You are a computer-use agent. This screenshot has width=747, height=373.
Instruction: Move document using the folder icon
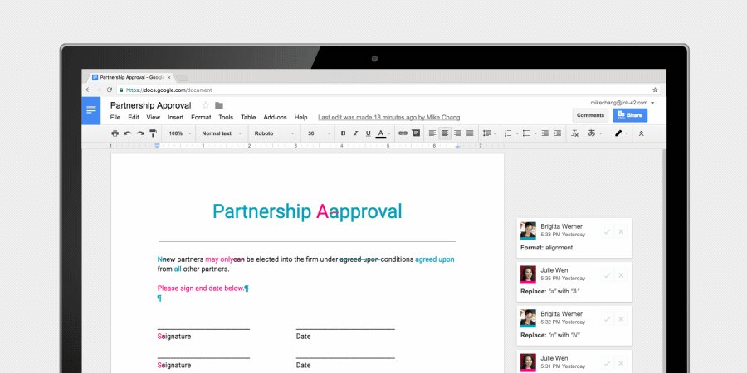pyautogui.click(x=219, y=105)
